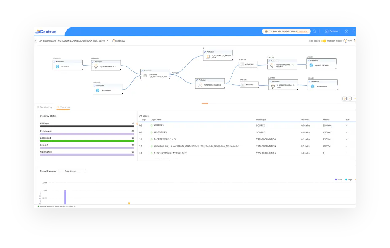Click the O_TOTALPRICE aggregate sigma icon

208,57
